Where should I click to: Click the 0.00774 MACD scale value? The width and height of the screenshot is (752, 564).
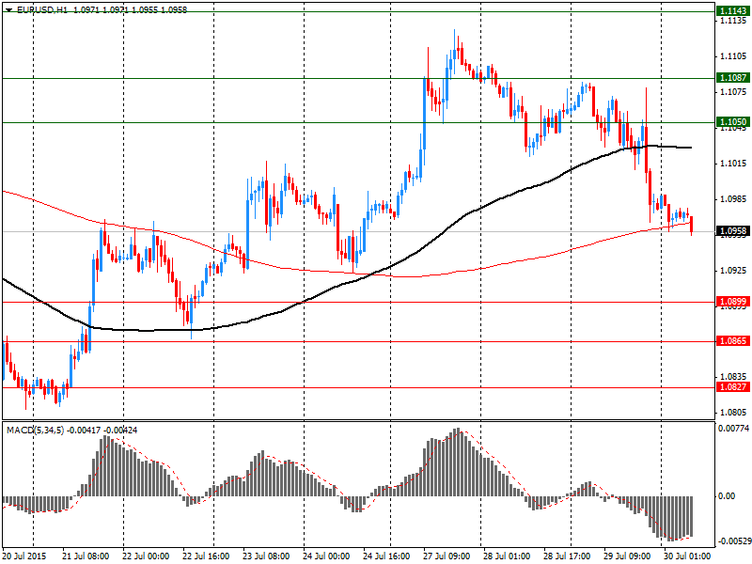pyautogui.click(x=733, y=428)
